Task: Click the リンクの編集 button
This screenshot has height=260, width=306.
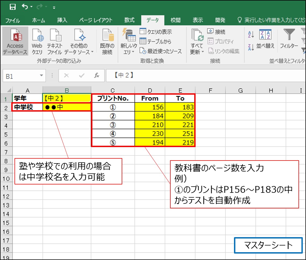Action: (224, 51)
